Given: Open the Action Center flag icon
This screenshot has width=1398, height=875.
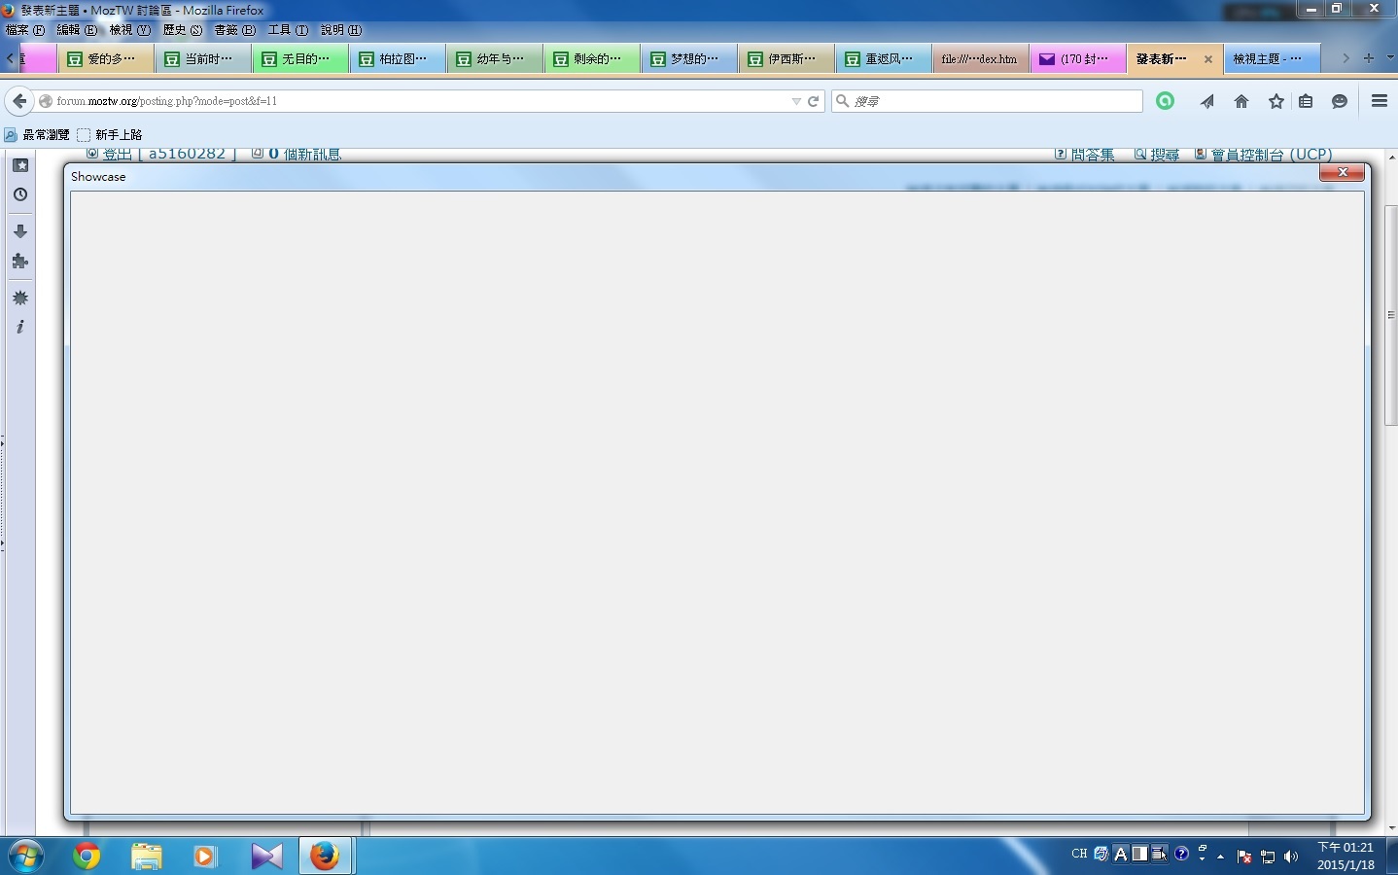Looking at the screenshot, I should click(x=1244, y=857).
